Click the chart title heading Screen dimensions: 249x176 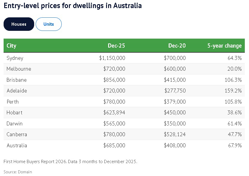click(x=73, y=6)
